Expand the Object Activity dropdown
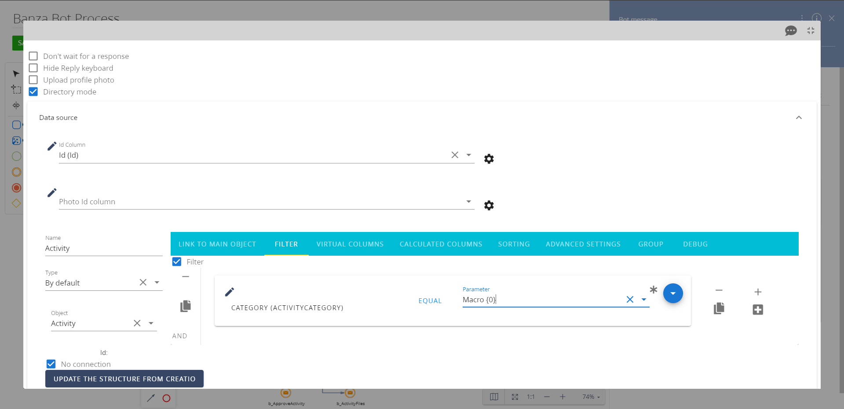Image resolution: width=844 pixels, height=409 pixels. pos(151,323)
